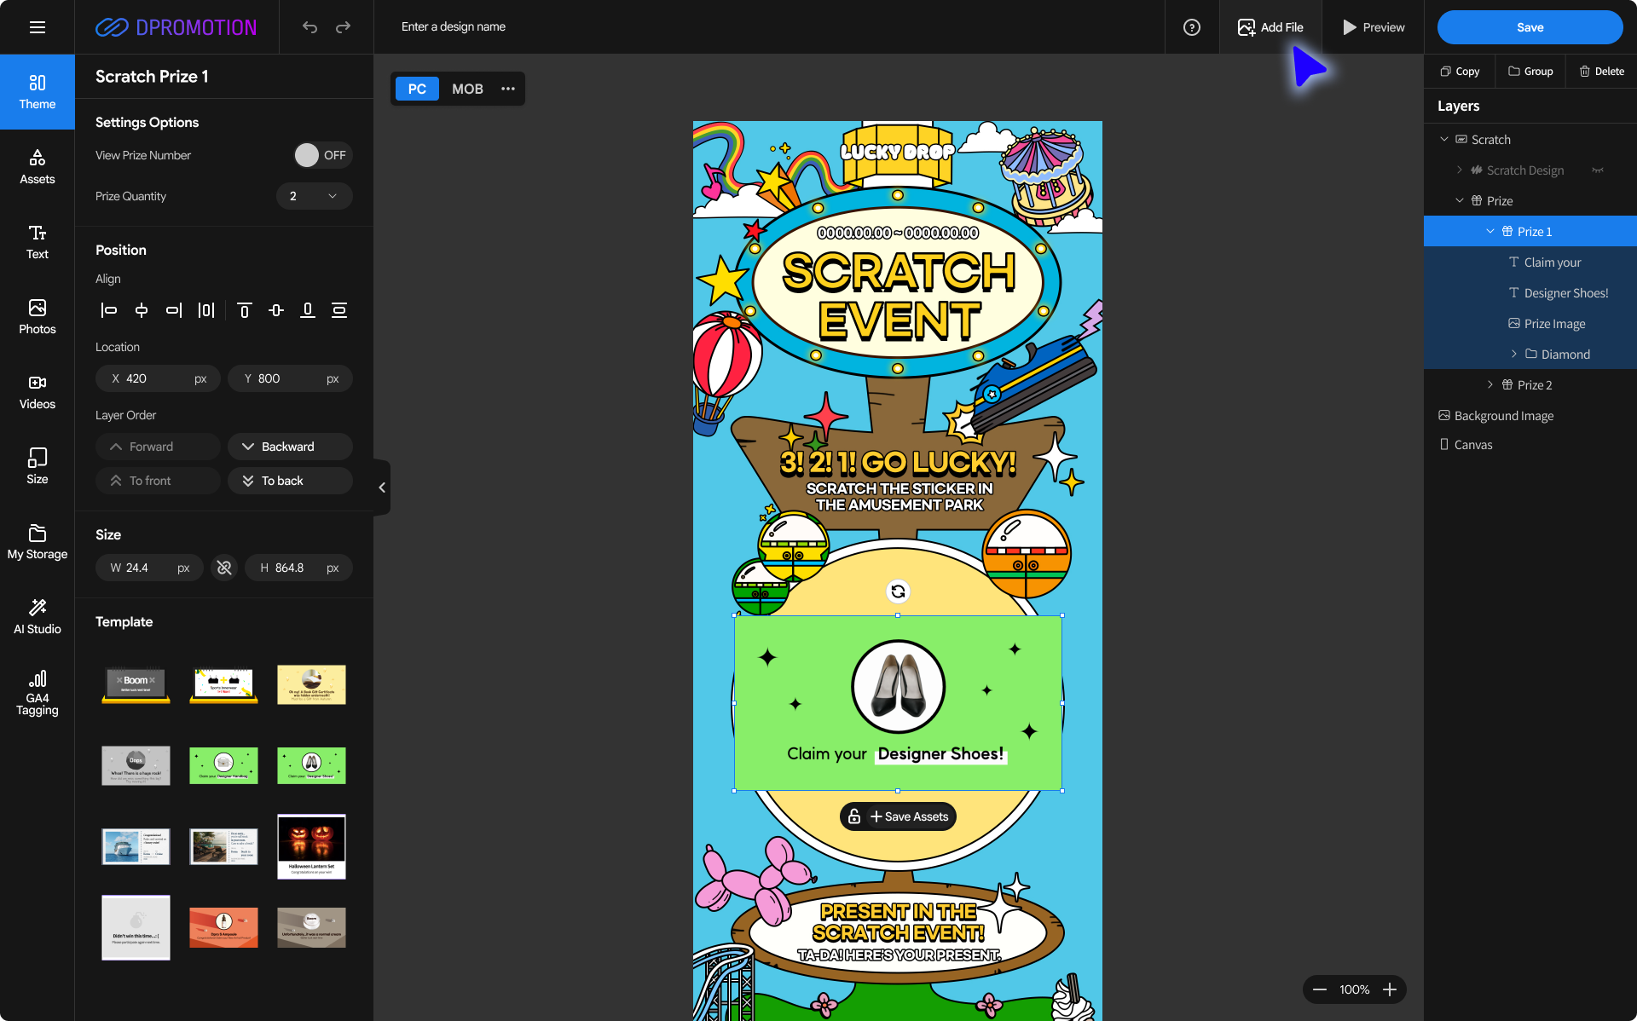Toggle View Prize Number switch
Viewport: 1637px width, 1021px height.
point(321,155)
